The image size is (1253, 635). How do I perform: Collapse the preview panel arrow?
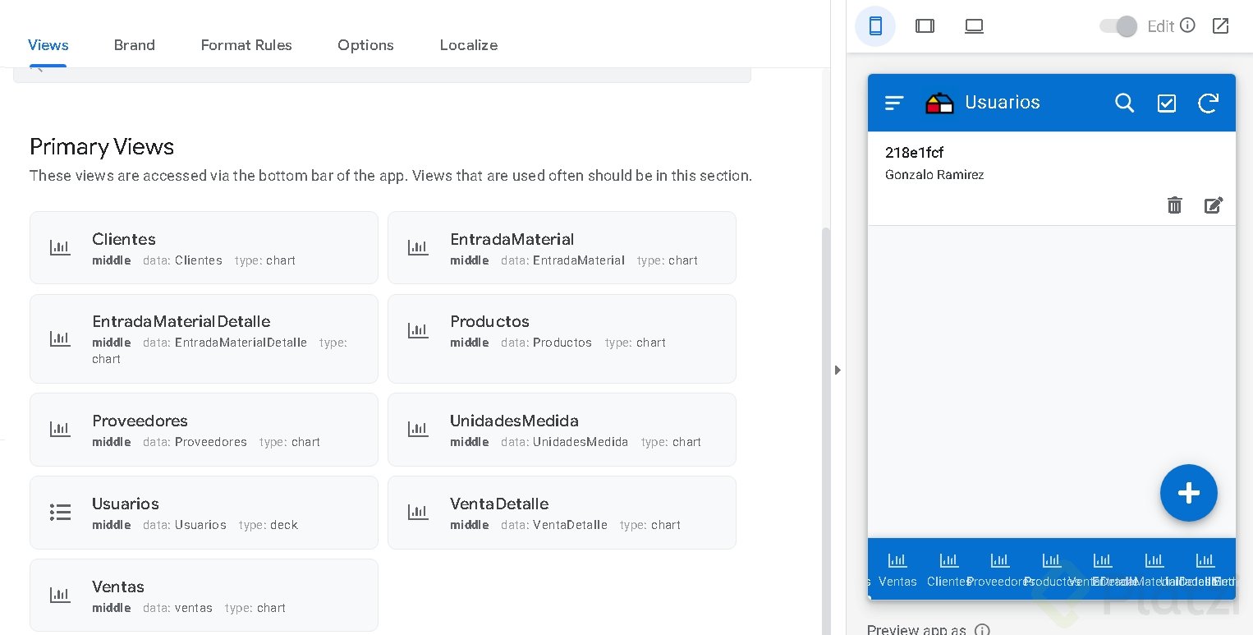(838, 370)
